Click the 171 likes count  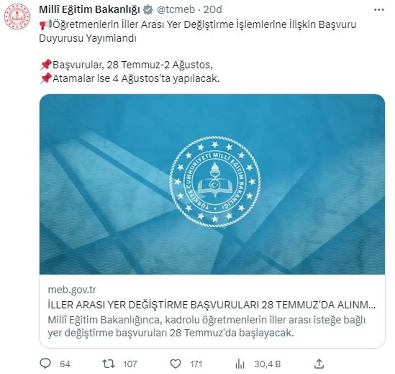click(196, 364)
